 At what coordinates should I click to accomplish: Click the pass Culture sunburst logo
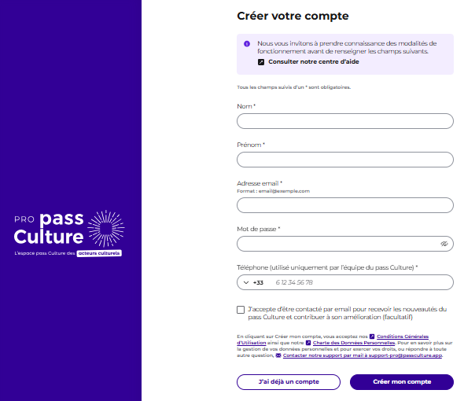point(106,229)
